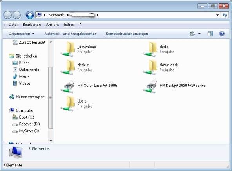Click navigation pane scroll down arrow
Image resolution: width=232 pixels, height=171 pixels.
tap(51, 141)
